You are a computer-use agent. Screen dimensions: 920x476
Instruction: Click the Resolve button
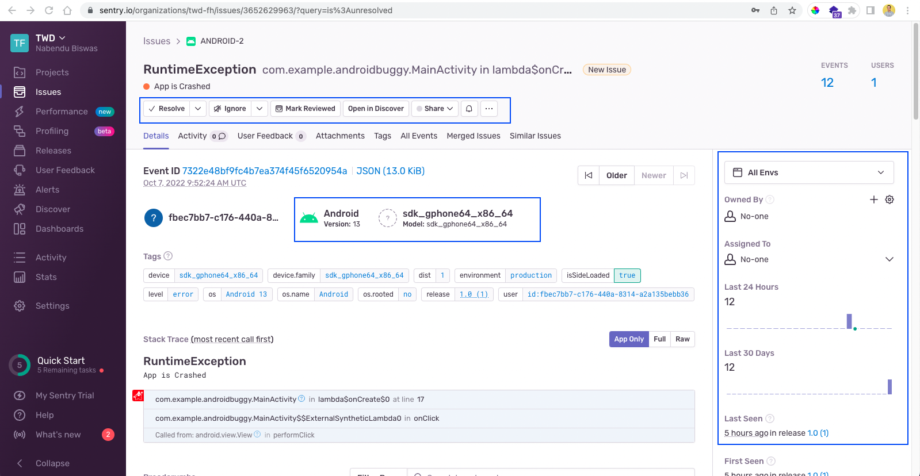(x=166, y=109)
